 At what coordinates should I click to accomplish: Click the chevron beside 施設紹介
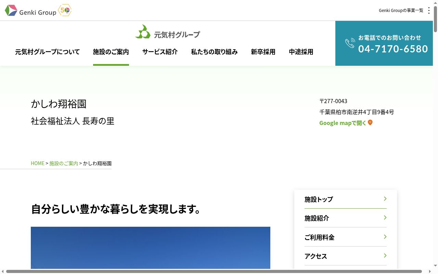pyautogui.click(x=385, y=218)
